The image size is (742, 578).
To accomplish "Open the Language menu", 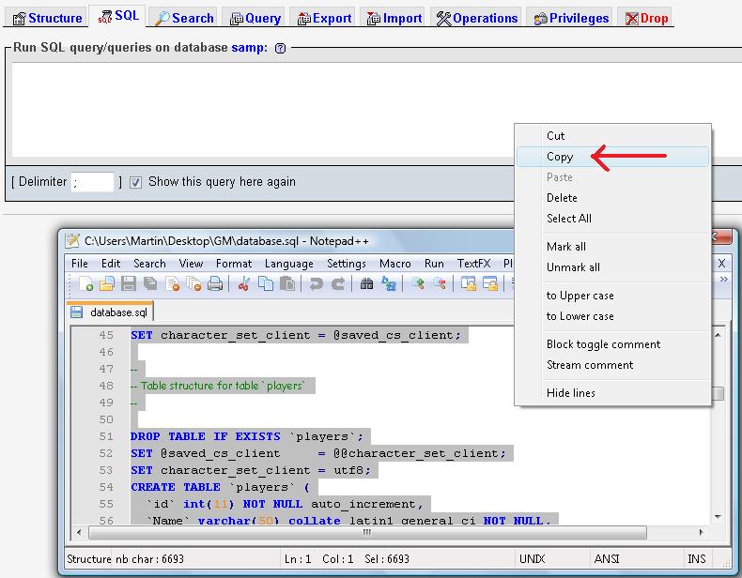I will coord(288,264).
